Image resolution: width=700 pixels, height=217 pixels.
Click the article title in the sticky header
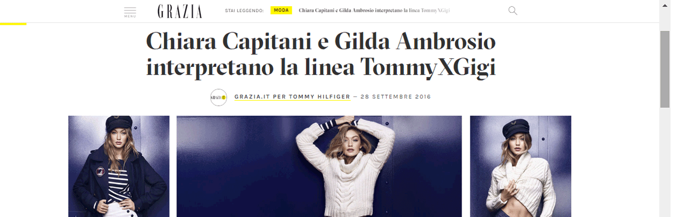(x=374, y=10)
